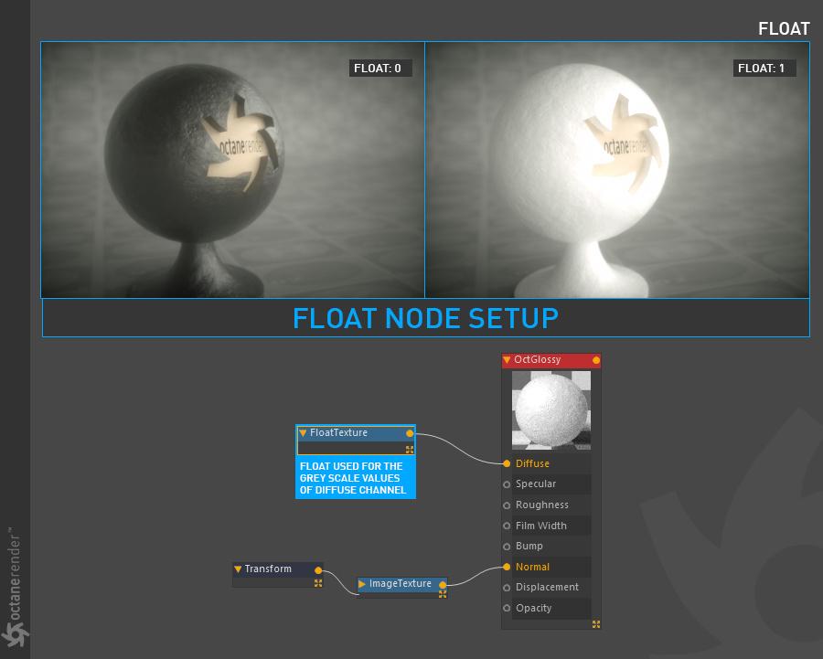Collapse the Transform node triangle
Viewport: 823px width, 659px height.
point(238,569)
